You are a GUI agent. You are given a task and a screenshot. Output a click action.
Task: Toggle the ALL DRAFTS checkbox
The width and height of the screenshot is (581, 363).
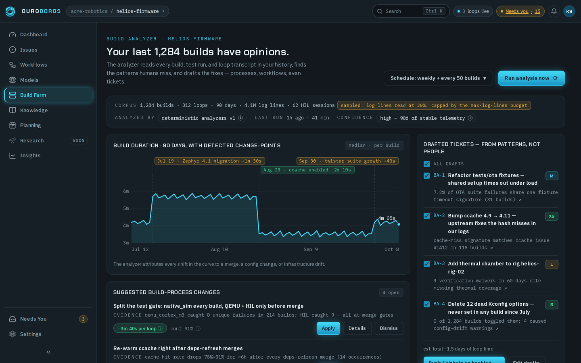[426, 164]
